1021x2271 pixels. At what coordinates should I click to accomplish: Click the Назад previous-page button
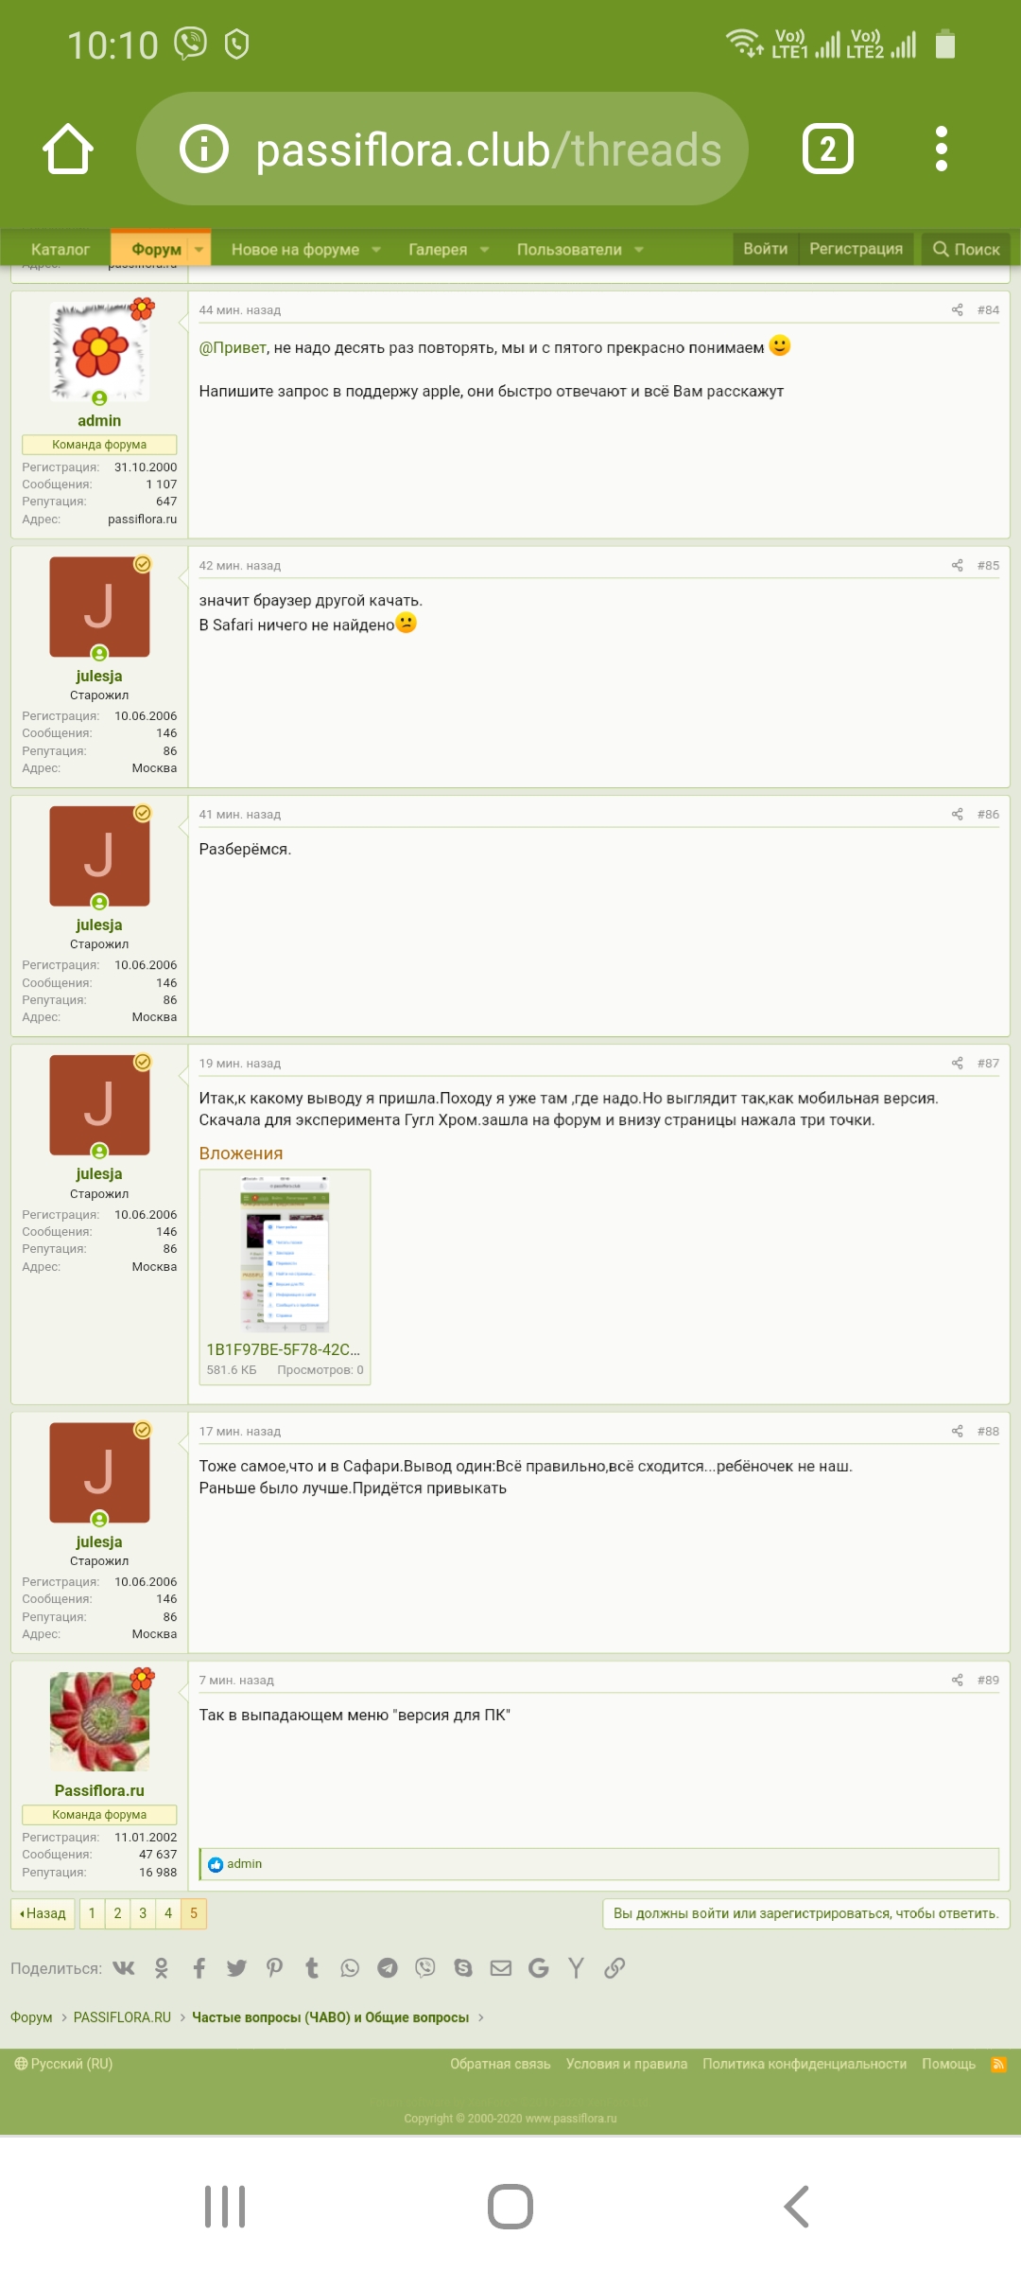[43, 1913]
